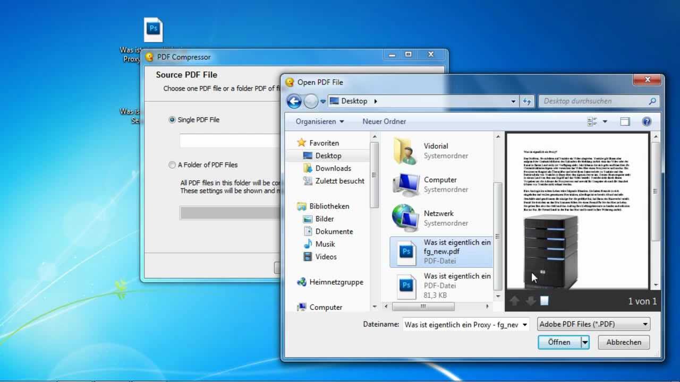Expand the Desktop breadcrumb arrow in address bar

pos(376,101)
